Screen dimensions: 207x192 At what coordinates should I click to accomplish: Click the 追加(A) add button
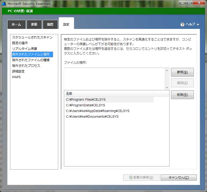[x=182, y=83]
